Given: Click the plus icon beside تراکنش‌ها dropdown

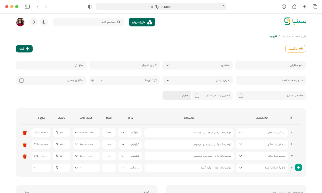Looking at the screenshot, I should click(x=92, y=80).
